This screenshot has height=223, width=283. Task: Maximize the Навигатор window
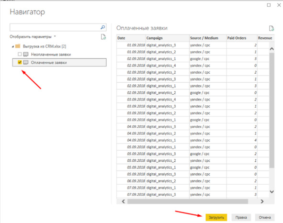(x=269, y=5)
